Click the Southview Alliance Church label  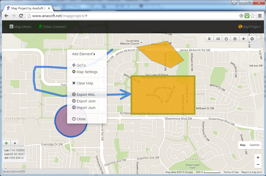(129, 42)
